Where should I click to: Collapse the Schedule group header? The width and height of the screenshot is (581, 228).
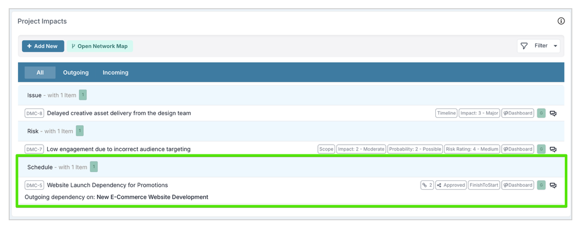coord(291,167)
